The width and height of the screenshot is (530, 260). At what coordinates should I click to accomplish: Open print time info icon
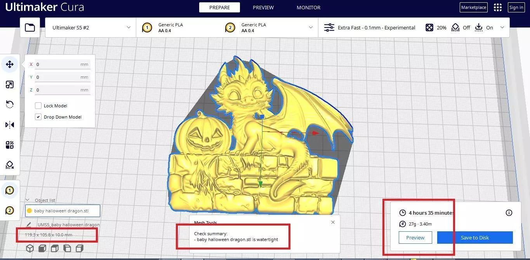click(509, 213)
